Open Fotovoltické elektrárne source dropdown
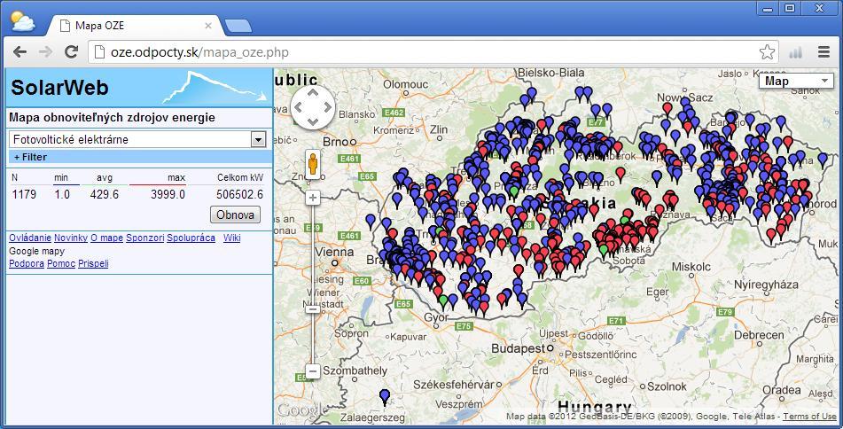 click(x=138, y=139)
